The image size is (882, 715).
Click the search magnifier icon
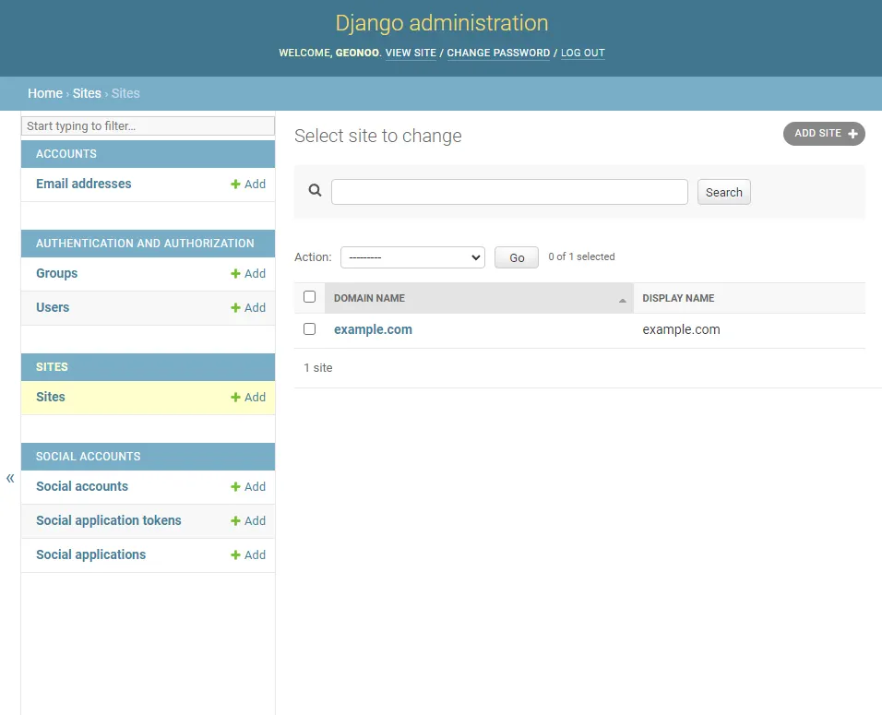315,190
